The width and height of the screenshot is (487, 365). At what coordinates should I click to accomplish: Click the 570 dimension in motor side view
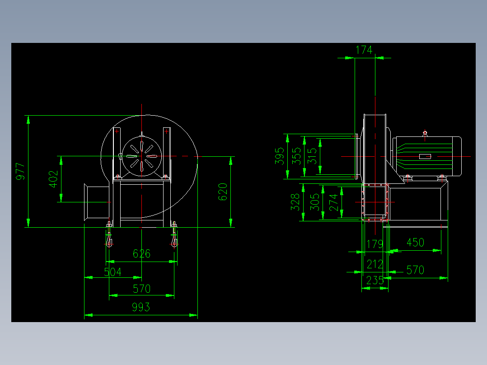[415, 270]
